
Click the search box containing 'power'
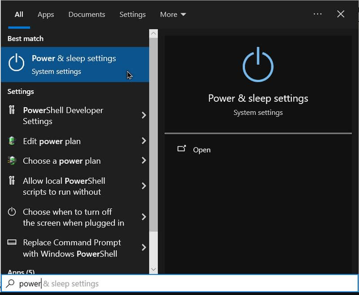179,284
